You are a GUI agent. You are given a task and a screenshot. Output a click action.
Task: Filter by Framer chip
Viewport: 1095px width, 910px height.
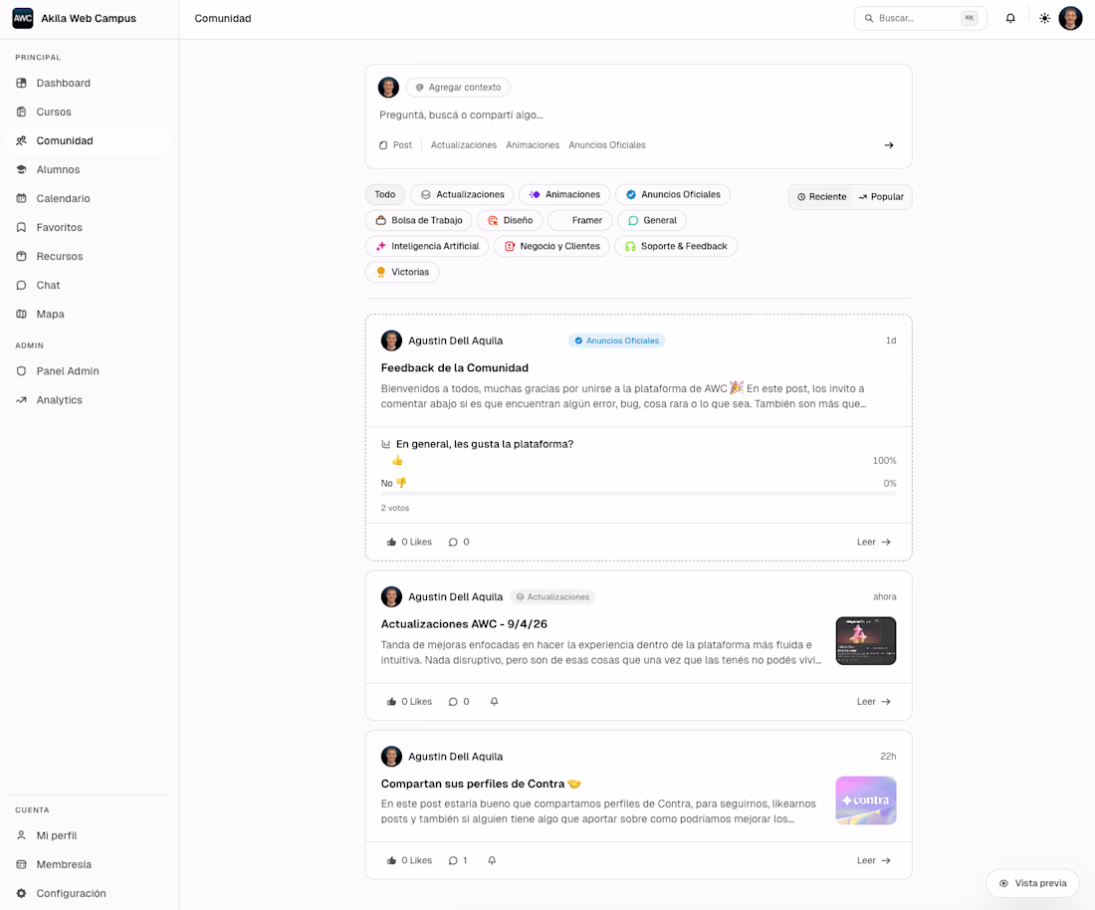pos(579,220)
